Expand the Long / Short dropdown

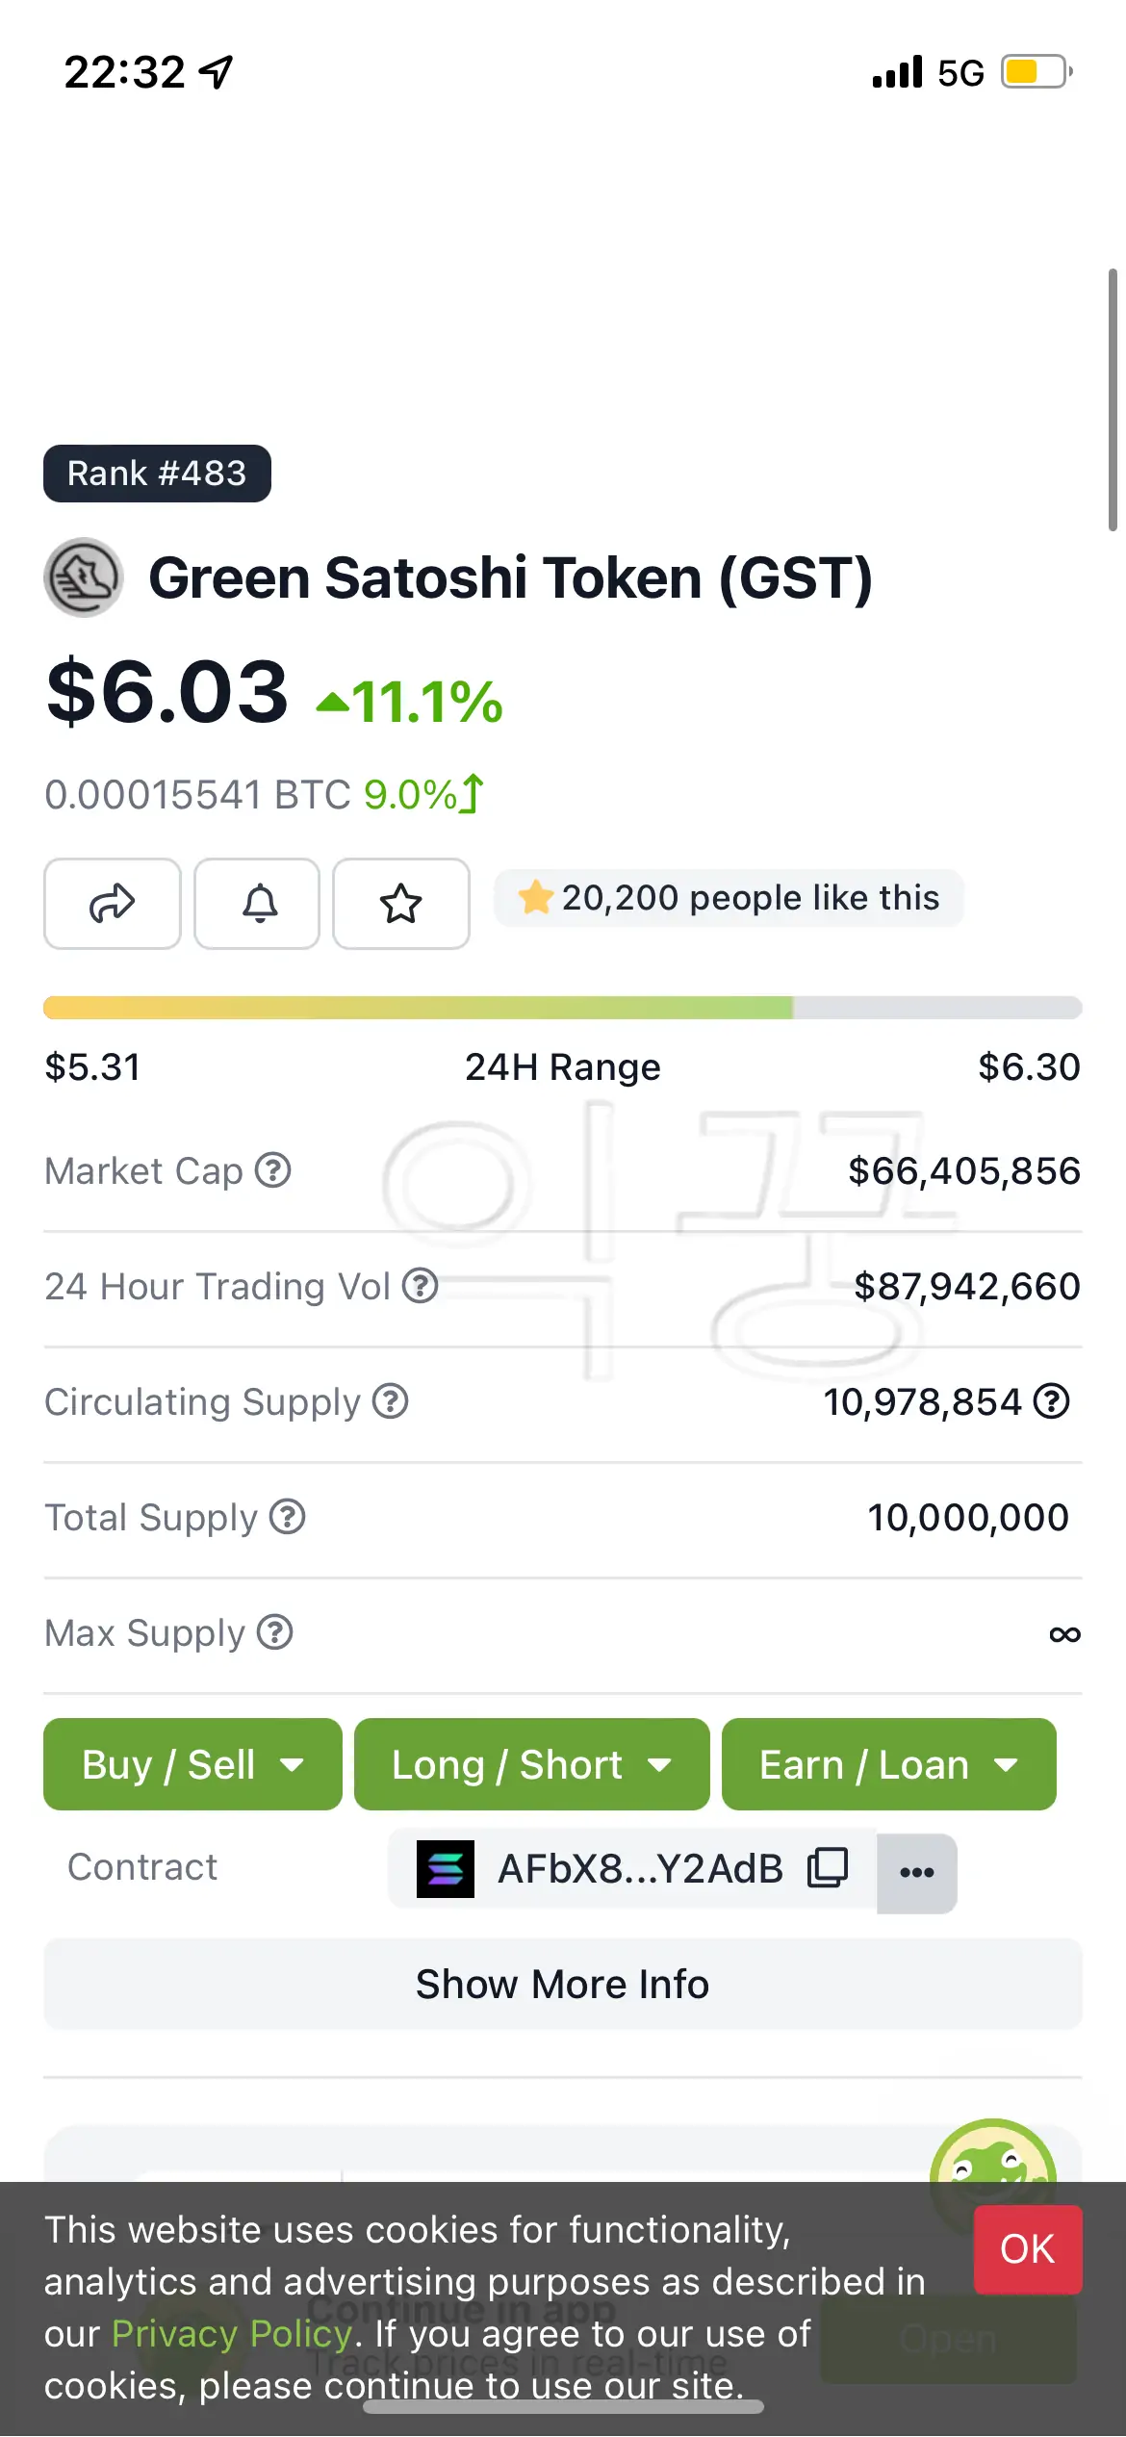click(531, 1764)
